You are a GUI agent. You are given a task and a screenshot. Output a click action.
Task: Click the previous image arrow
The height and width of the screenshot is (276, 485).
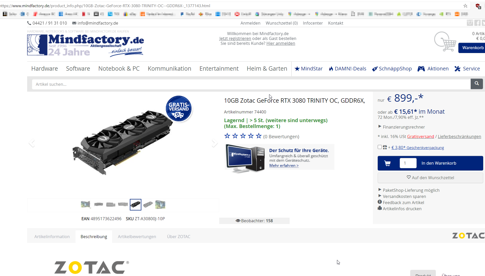[31, 143]
